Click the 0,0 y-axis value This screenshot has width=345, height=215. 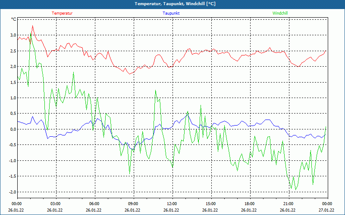14,129
